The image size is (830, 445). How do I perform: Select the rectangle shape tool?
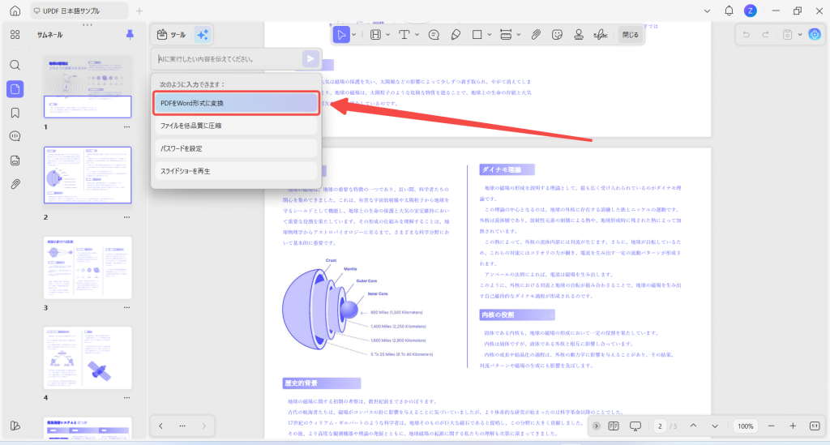click(477, 35)
